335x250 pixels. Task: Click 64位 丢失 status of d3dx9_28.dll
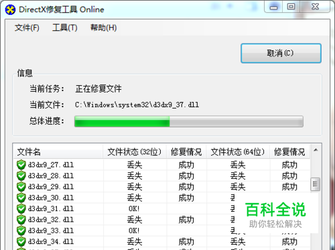(238, 176)
